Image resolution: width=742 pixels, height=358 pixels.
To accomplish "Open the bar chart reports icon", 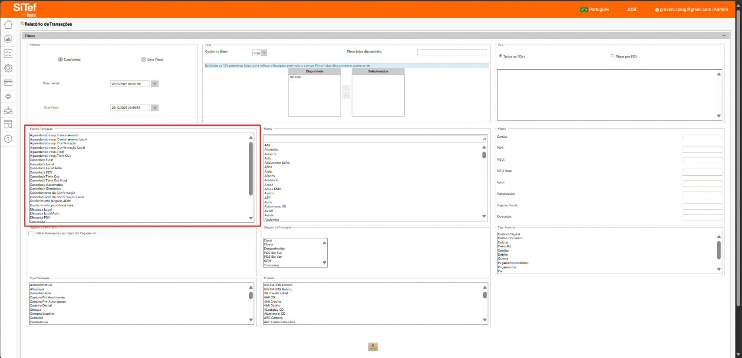I will (x=8, y=39).
